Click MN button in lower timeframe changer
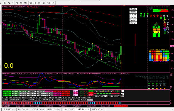Image resolution: width=174 pixels, height=111 pixels. tap(122, 96)
